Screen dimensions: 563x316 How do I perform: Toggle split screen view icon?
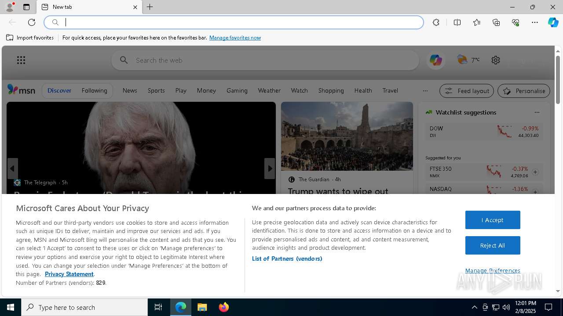(x=457, y=22)
